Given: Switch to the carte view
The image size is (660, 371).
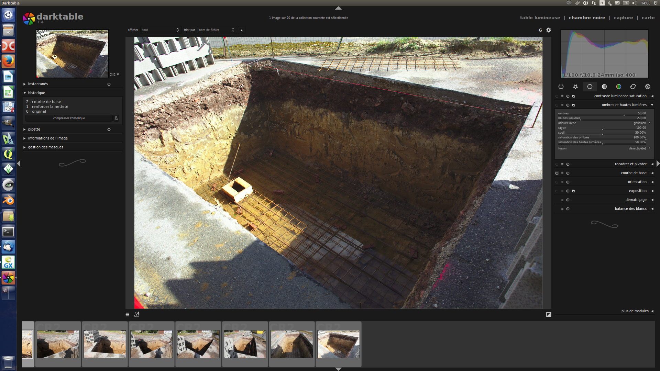Looking at the screenshot, I should coord(648,18).
